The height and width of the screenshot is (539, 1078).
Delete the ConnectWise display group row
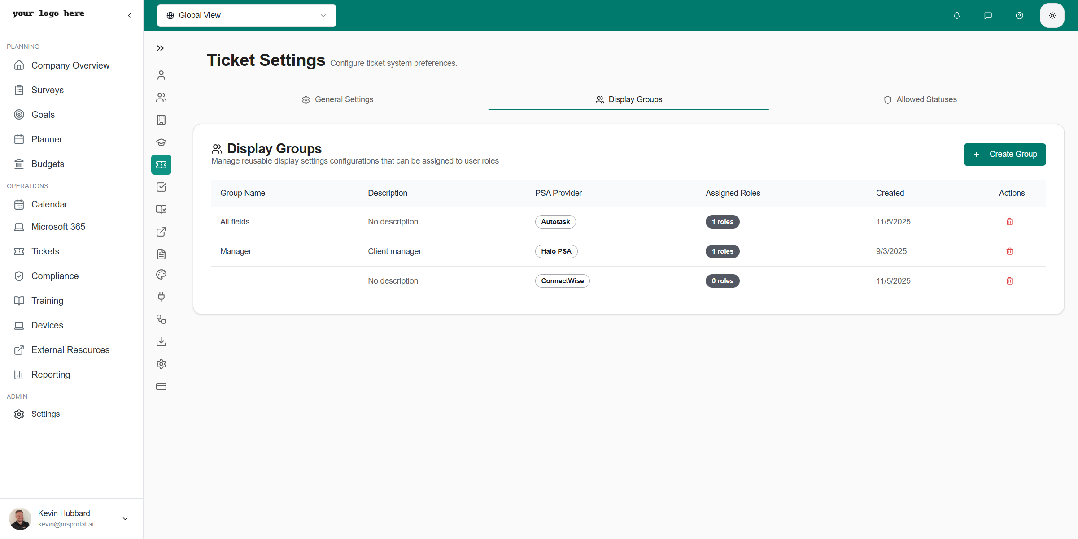click(x=1009, y=281)
